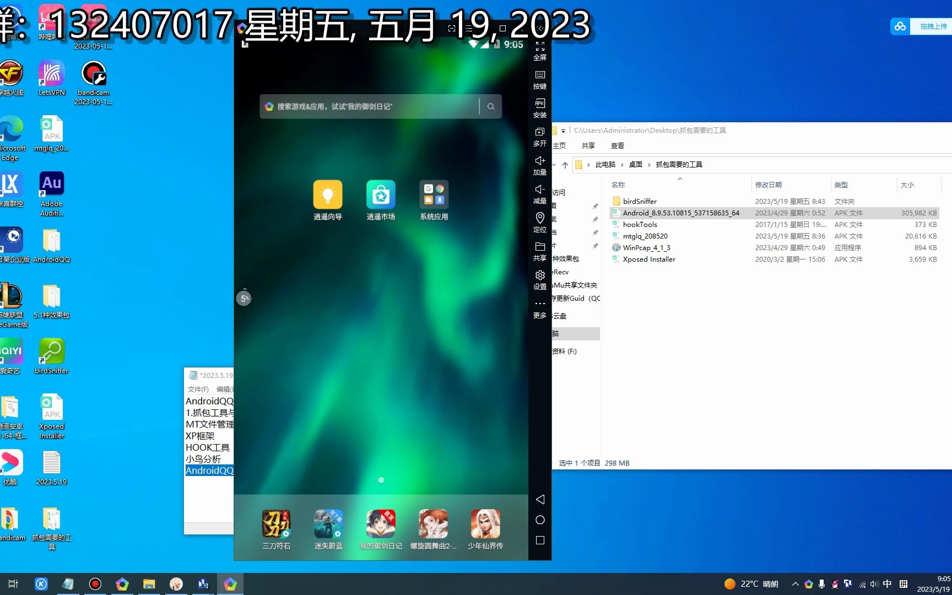Click the 拖拽上传 cloud upload widget

pos(921,26)
